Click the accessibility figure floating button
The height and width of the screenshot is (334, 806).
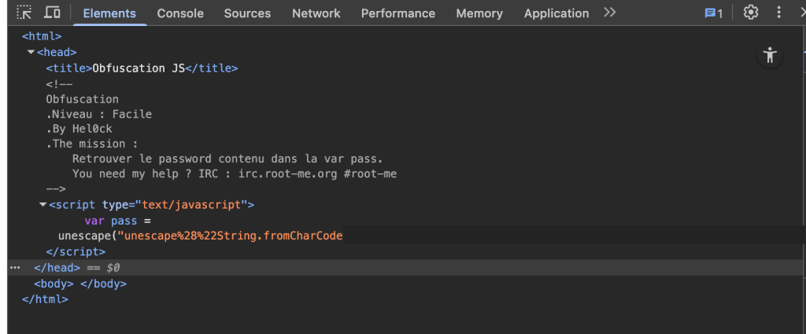click(770, 55)
